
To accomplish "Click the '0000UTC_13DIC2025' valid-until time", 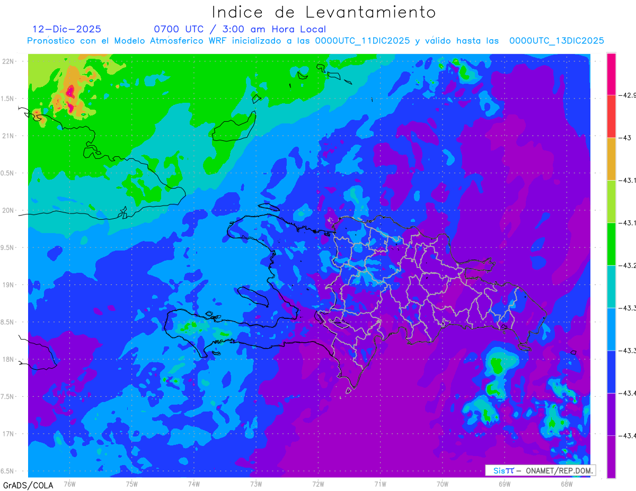I will 556,41.
